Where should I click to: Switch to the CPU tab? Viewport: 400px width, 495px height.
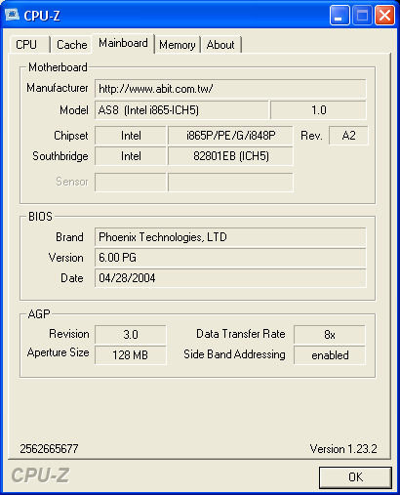(x=29, y=44)
